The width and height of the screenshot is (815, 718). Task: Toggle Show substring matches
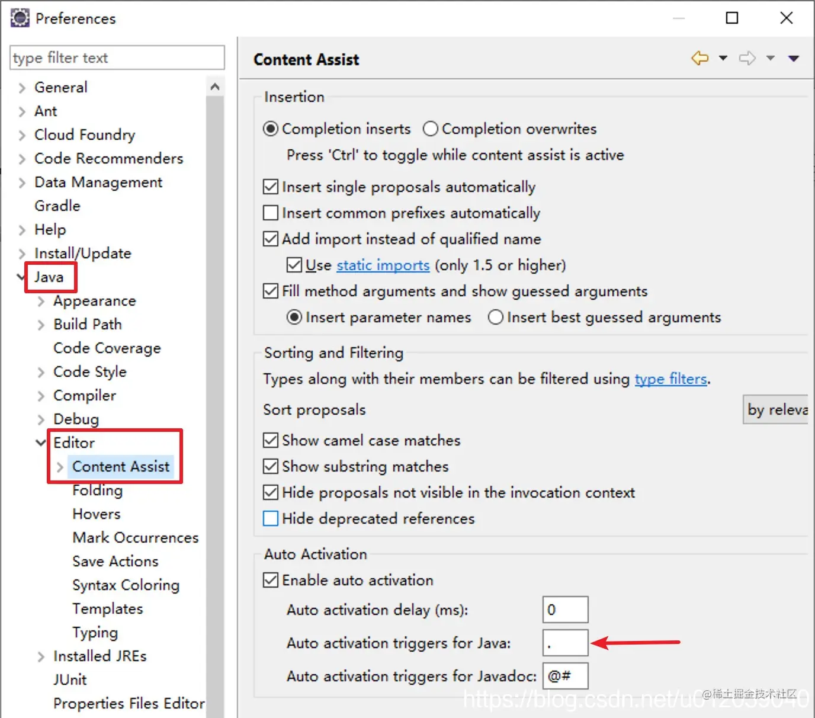tap(271, 466)
